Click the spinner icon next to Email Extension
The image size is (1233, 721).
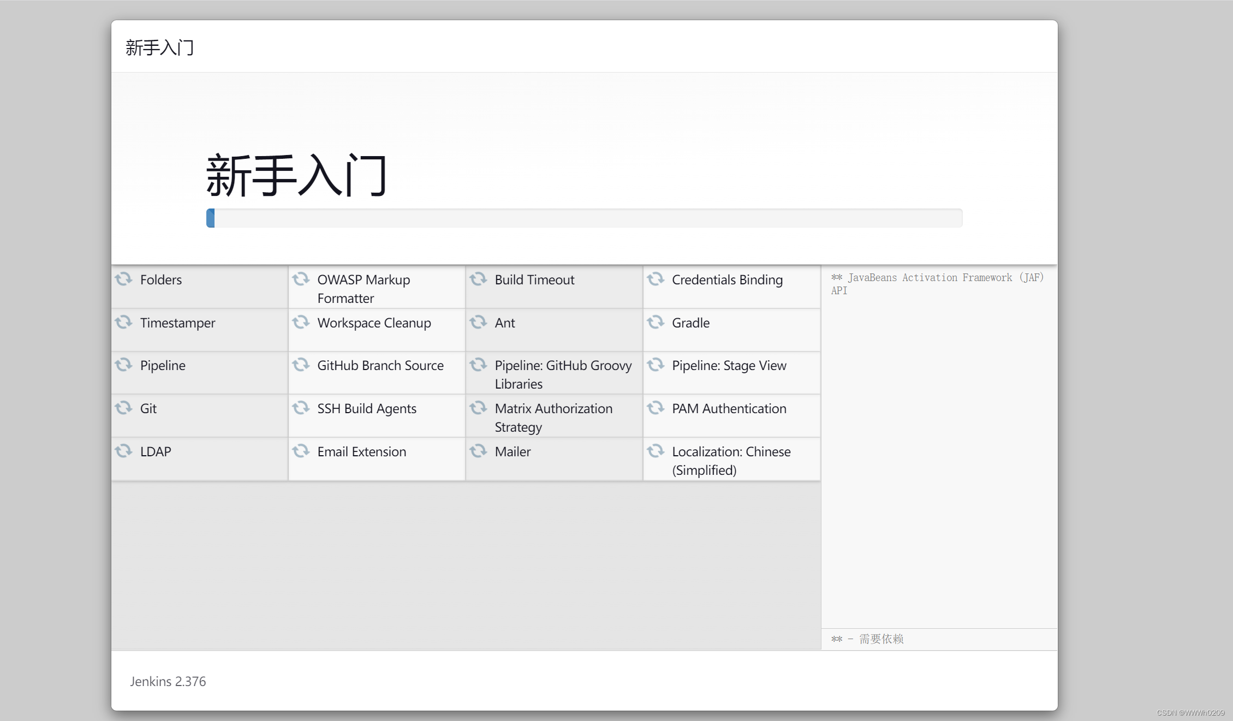301,451
